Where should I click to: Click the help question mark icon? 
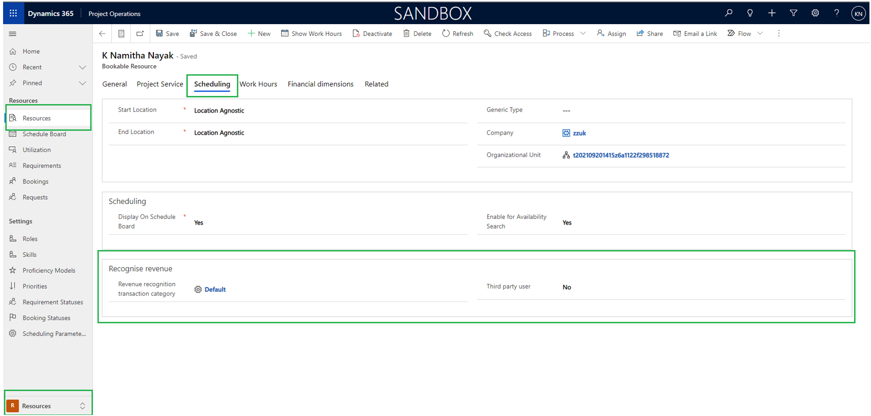pos(837,13)
